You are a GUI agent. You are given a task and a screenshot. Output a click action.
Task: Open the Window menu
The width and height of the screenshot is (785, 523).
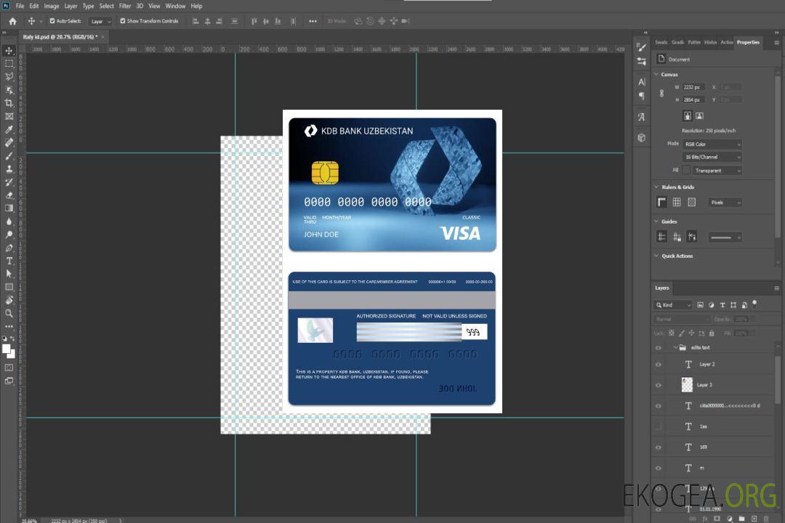pos(175,6)
